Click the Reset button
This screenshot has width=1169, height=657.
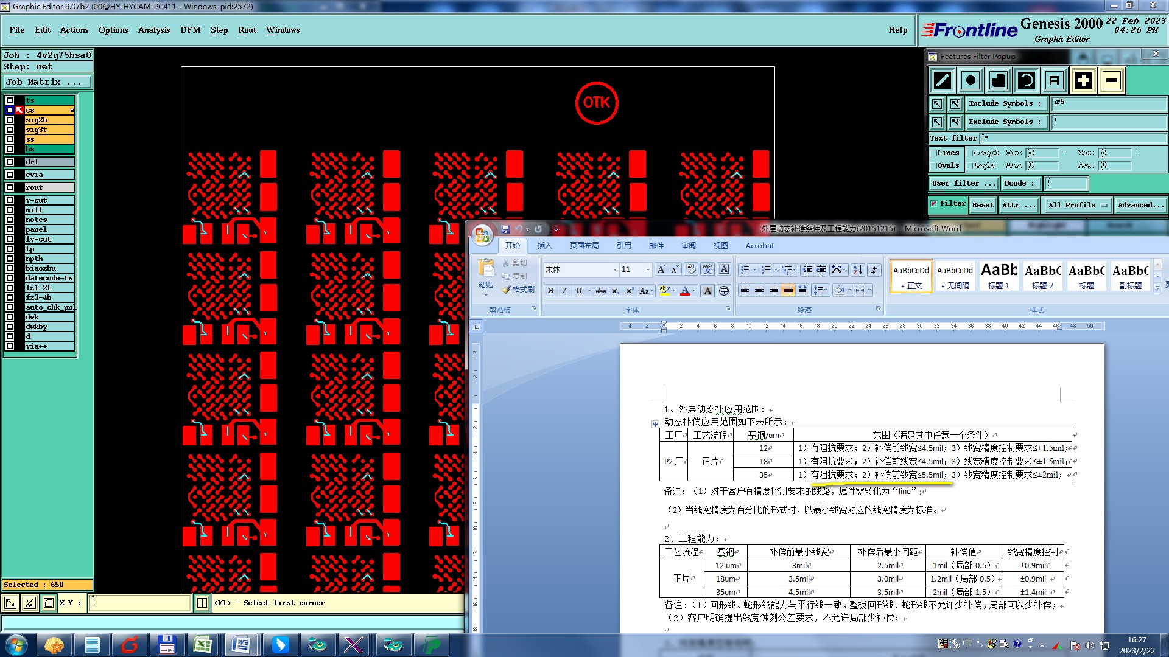982,205
